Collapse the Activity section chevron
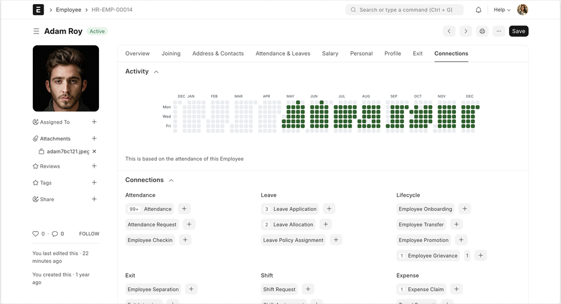 click(x=156, y=72)
